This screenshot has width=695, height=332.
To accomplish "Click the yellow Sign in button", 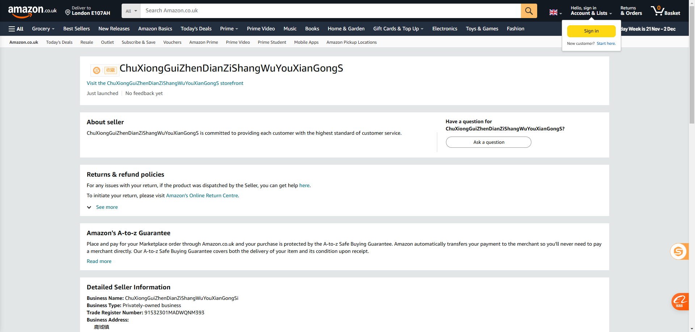I will [591, 31].
